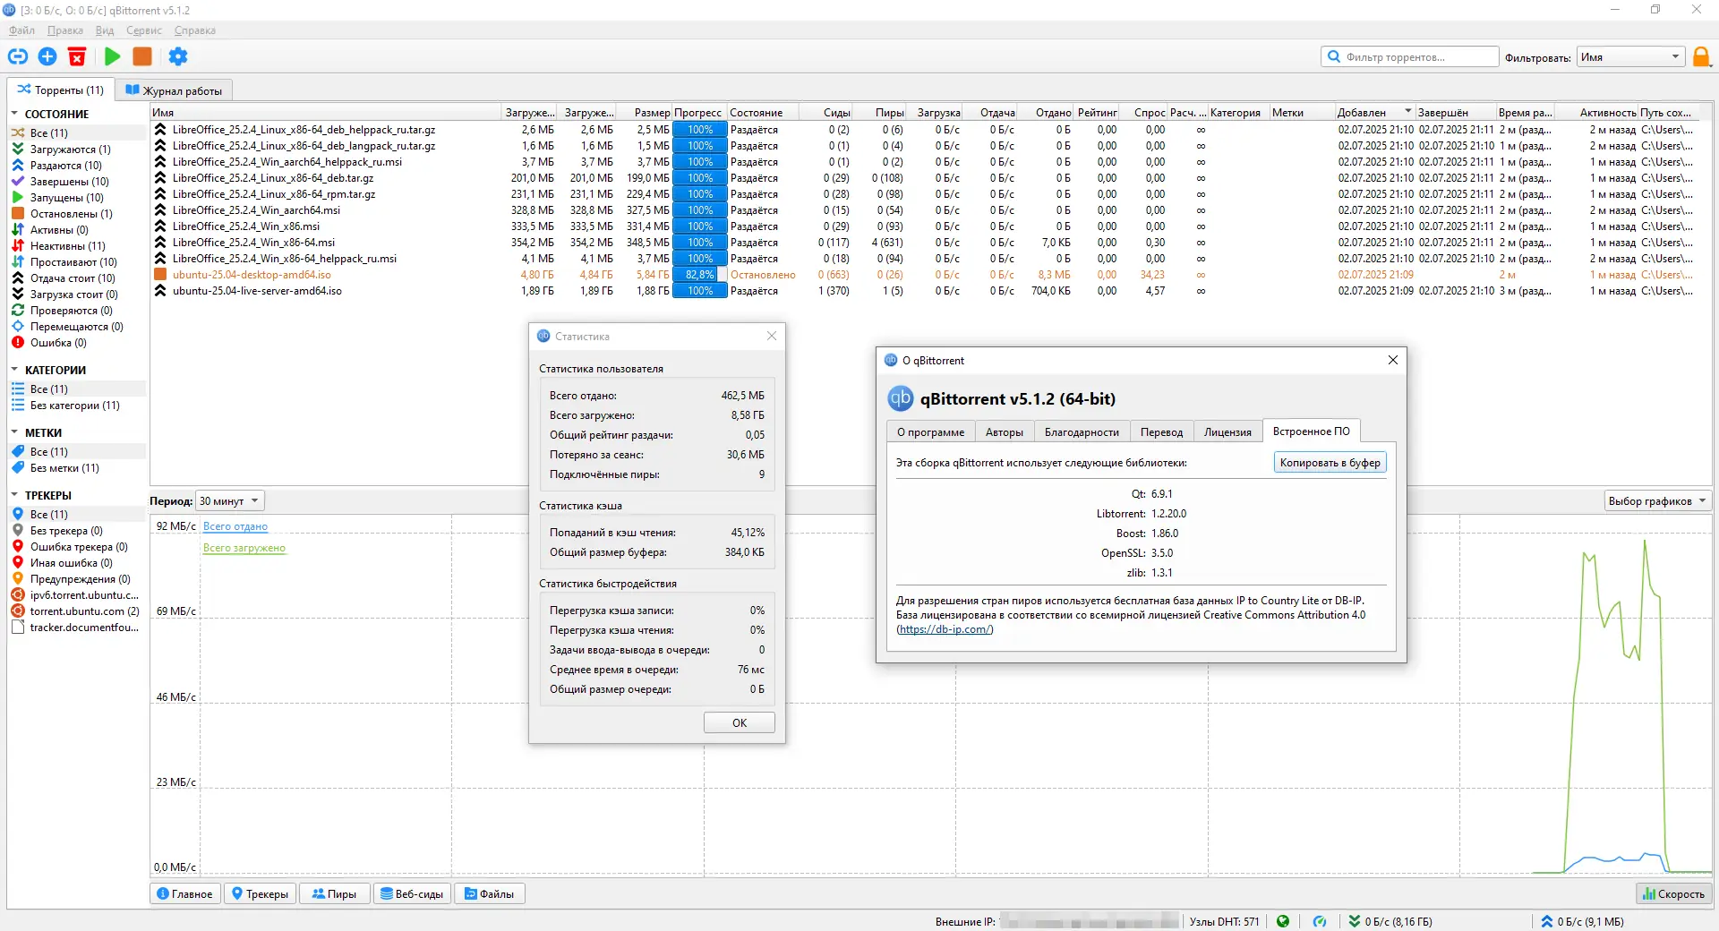The width and height of the screenshot is (1719, 931).
Task: Select the Без метки (11) tag filter
Action: 64,468
